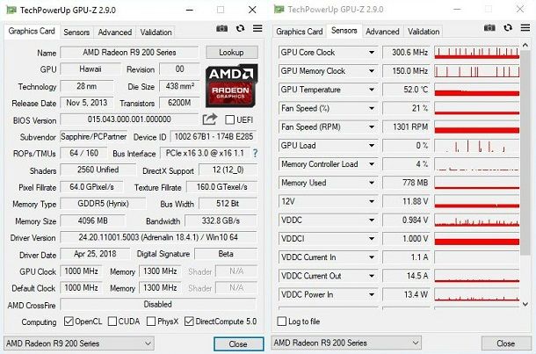
Task: Click sensors list scroll up arrow
Action: tap(525, 45)
